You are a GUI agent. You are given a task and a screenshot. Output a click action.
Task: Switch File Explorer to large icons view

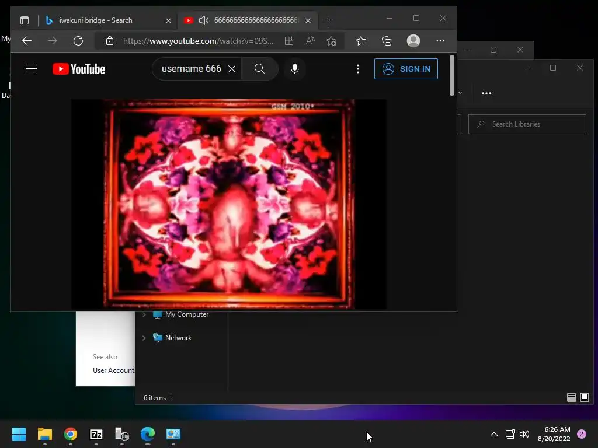coord(585,397)
